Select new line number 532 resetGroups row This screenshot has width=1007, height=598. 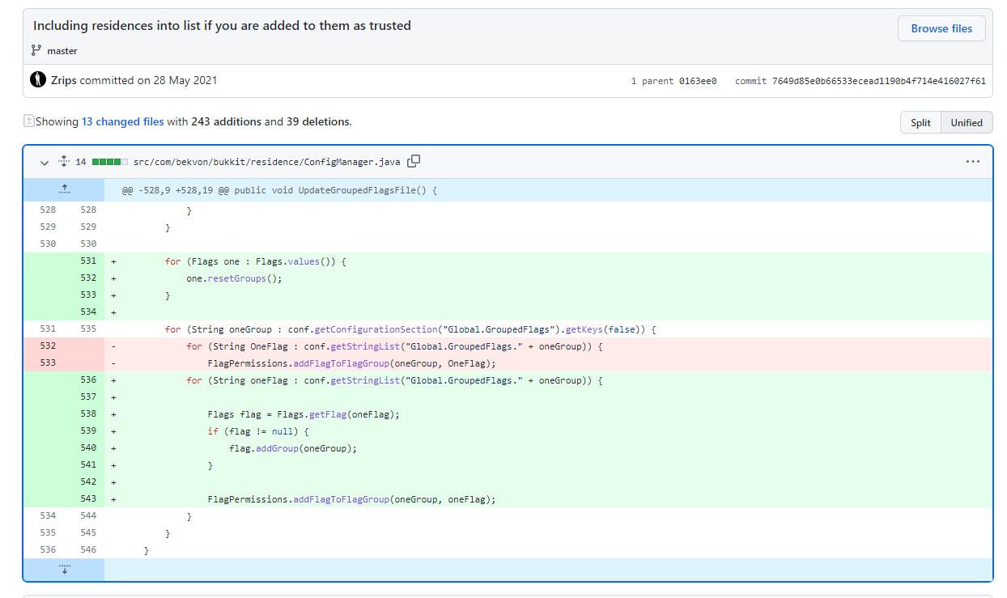coord(84,278)
